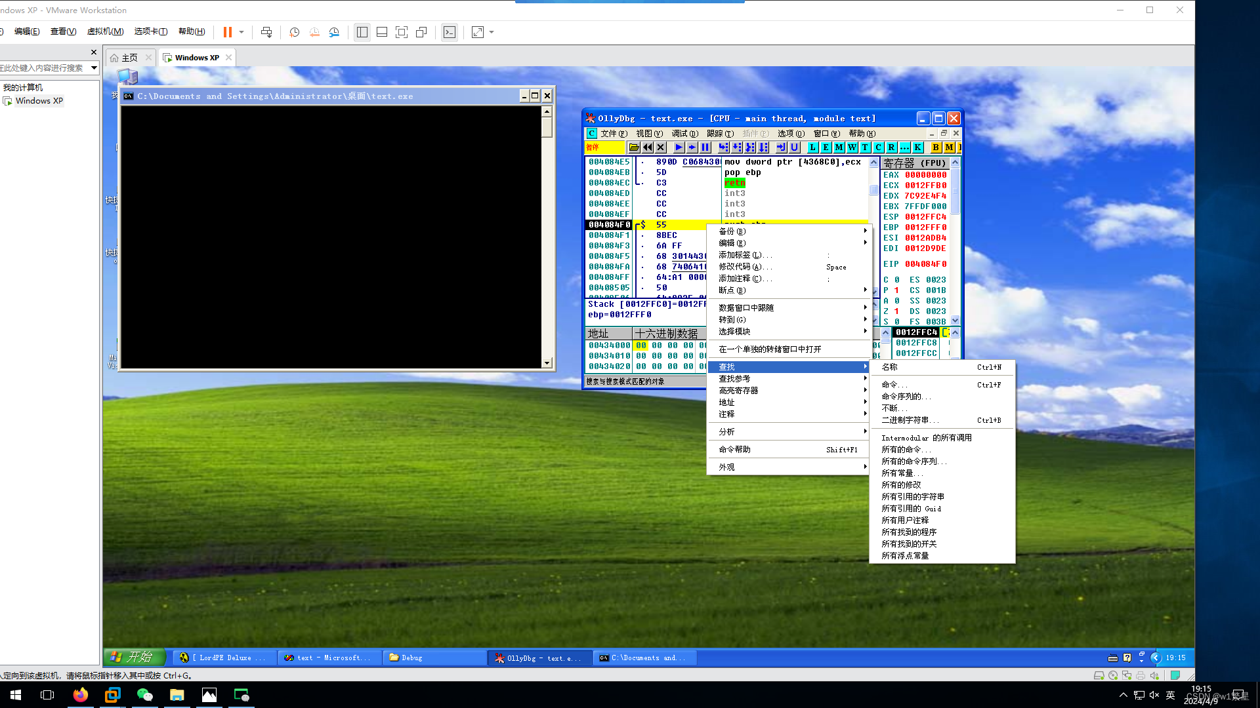The height and width of the screenshot is (708, 1260).
Task: Expand 分析 submenu in context menu
Action: point(790,431)
